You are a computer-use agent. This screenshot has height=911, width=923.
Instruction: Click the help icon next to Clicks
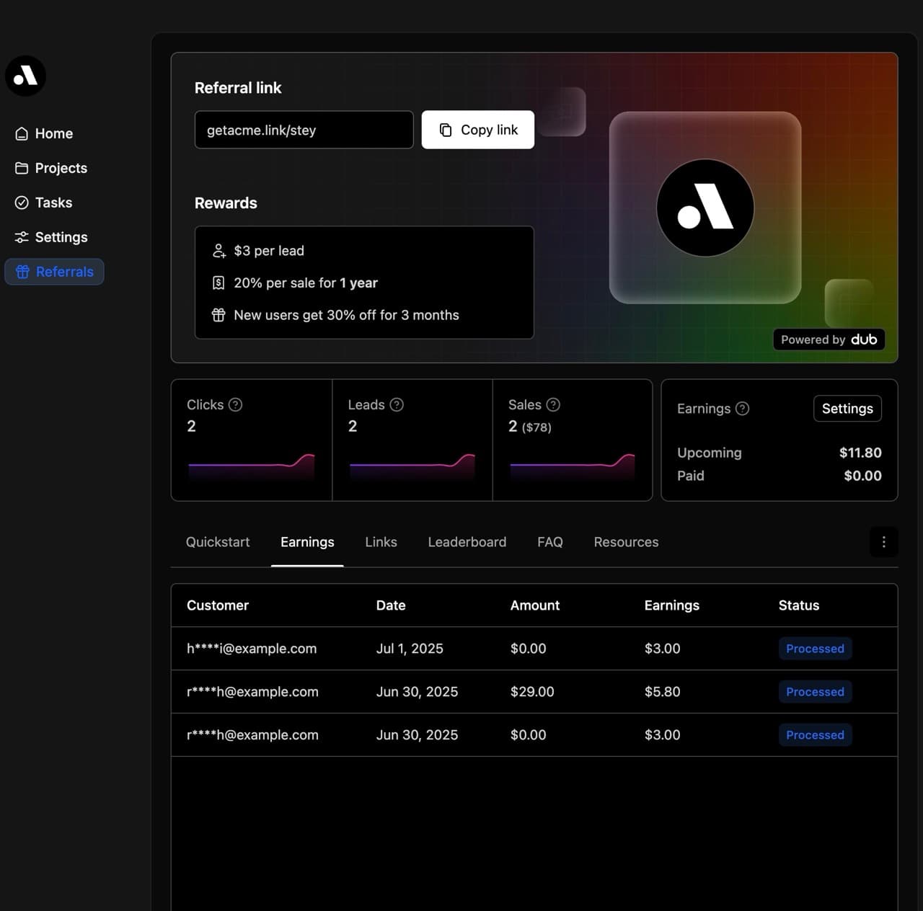[235, 404]
